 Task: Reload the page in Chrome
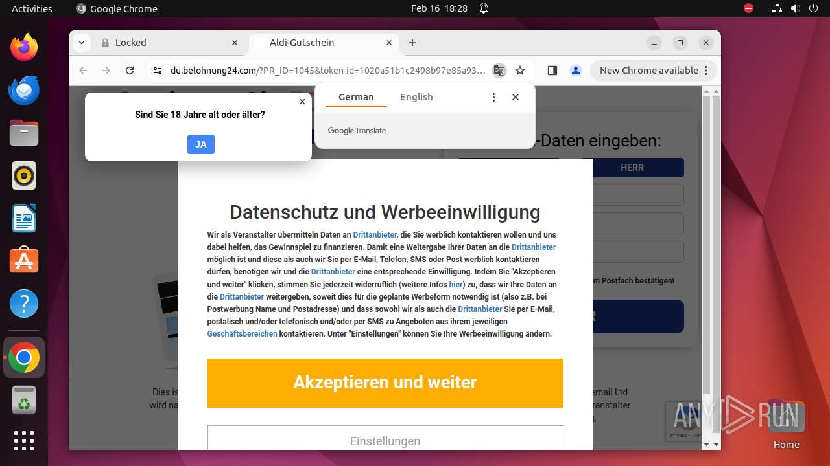(x=130, y=71)
